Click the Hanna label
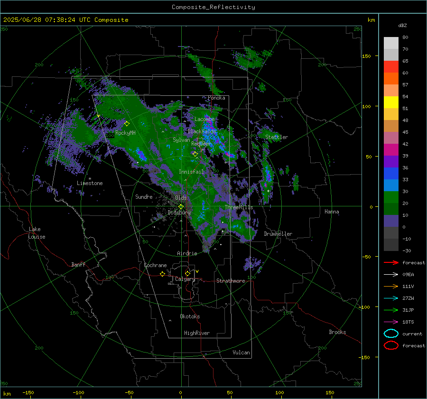 [x=332, y=212]
